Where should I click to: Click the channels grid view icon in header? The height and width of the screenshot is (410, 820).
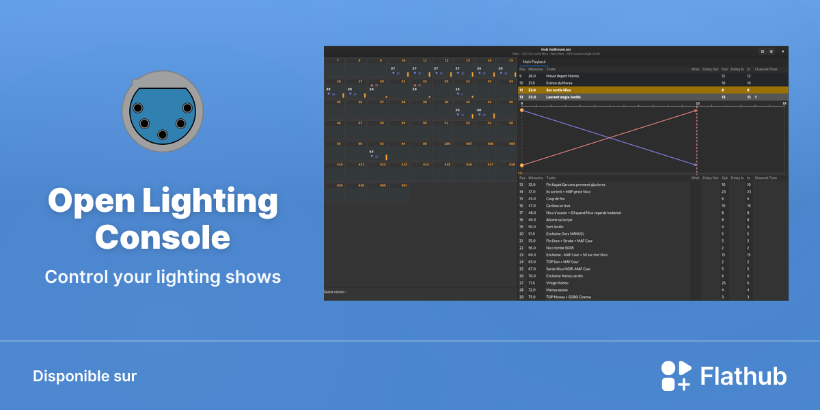point(763,51)
